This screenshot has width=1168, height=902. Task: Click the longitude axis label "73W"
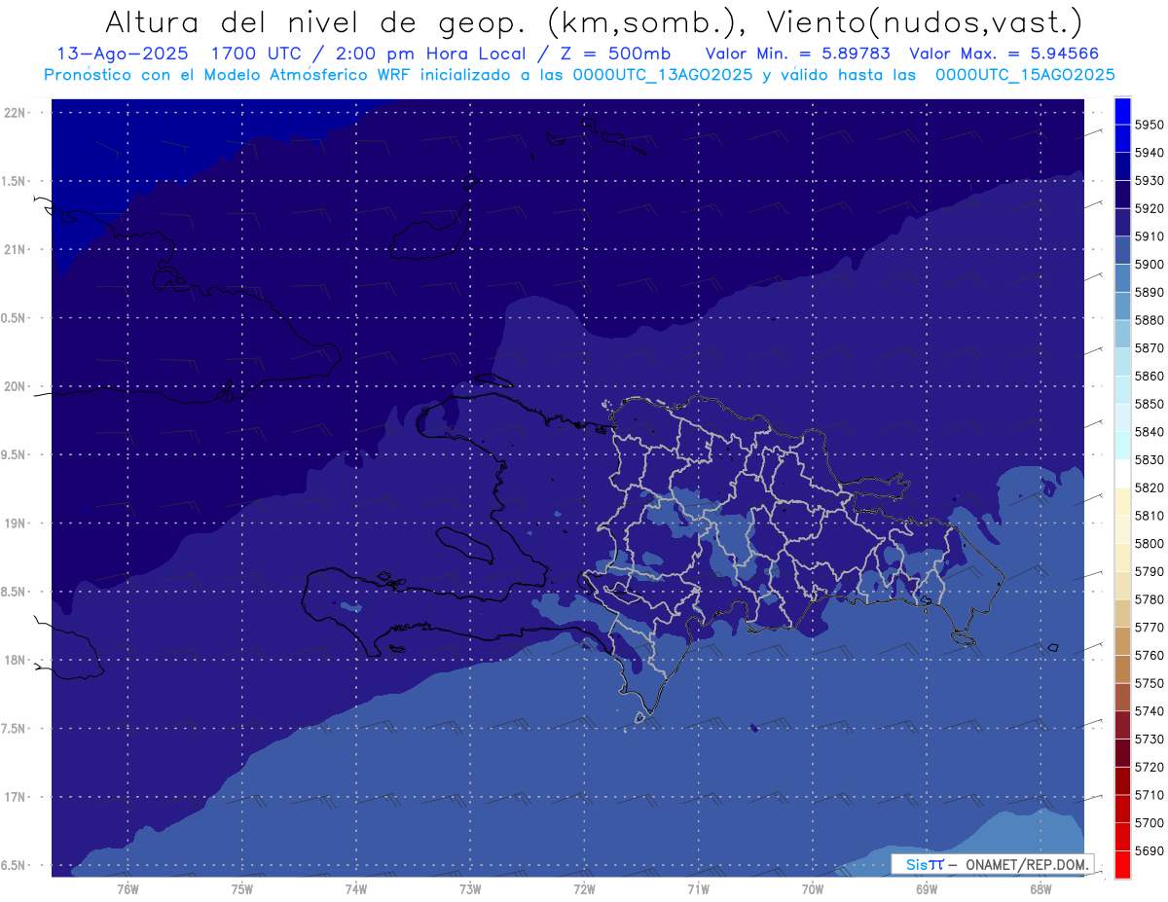(x=470, y=888)
